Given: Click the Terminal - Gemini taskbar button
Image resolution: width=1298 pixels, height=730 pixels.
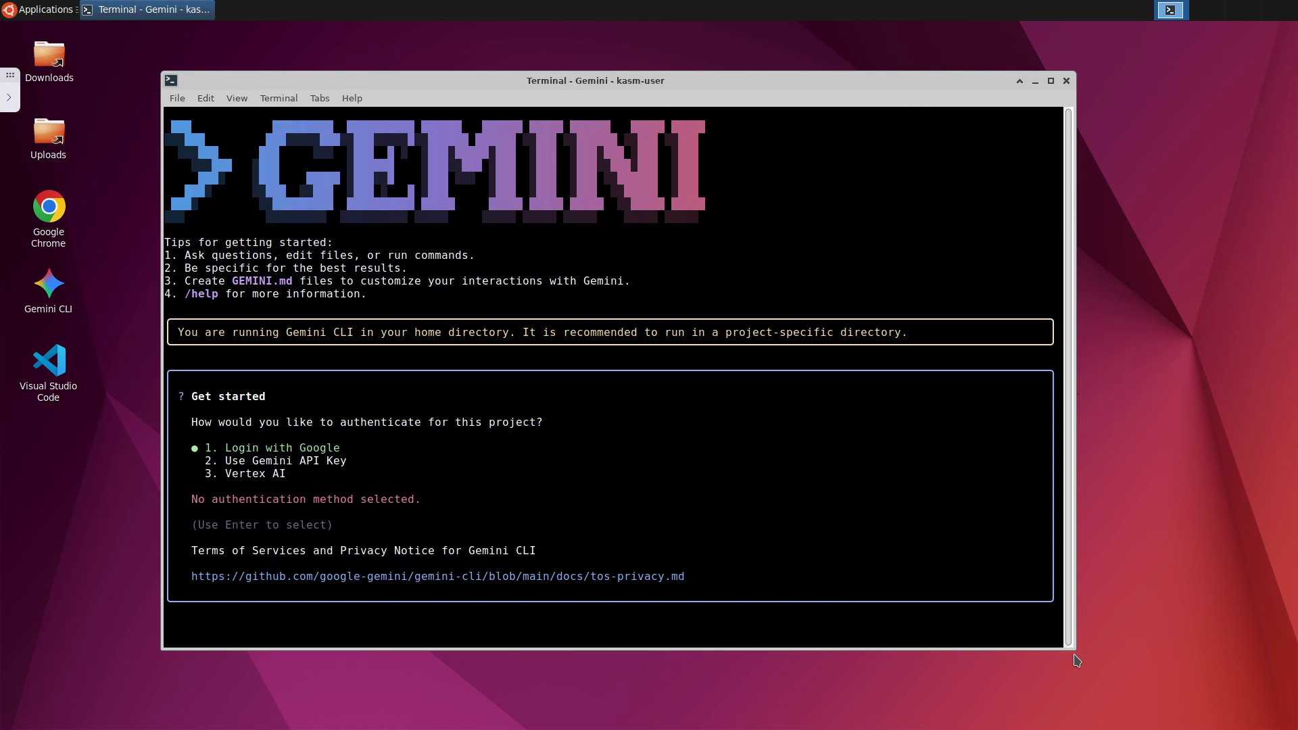Looking at the screenshot, I should [147, 9].
